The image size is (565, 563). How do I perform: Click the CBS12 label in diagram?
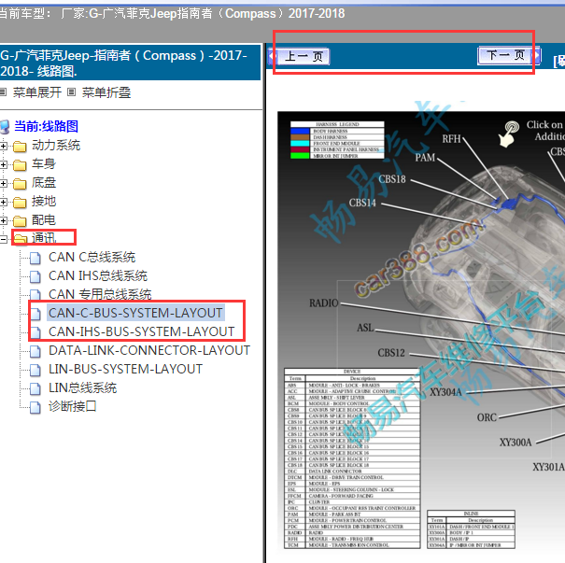(391, 353)
